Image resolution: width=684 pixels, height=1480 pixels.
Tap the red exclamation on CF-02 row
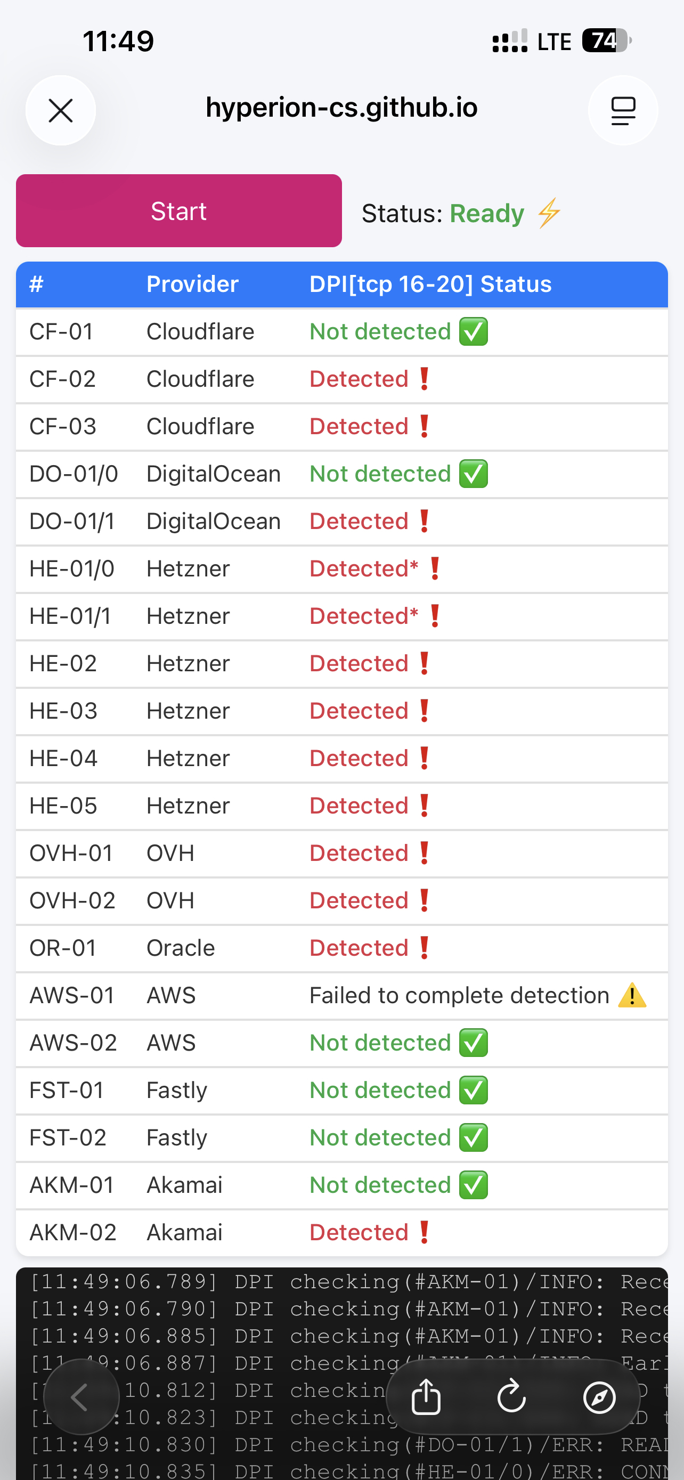(425, 379)
